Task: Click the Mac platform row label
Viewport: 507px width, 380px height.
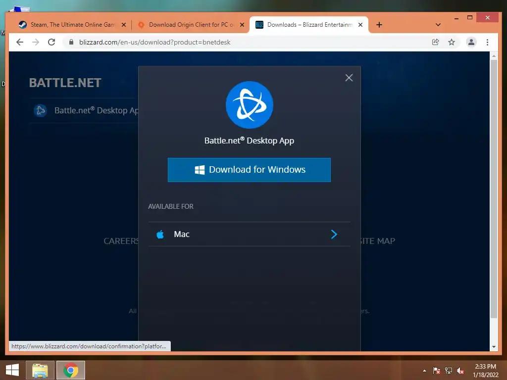Action: pos(182,234)
